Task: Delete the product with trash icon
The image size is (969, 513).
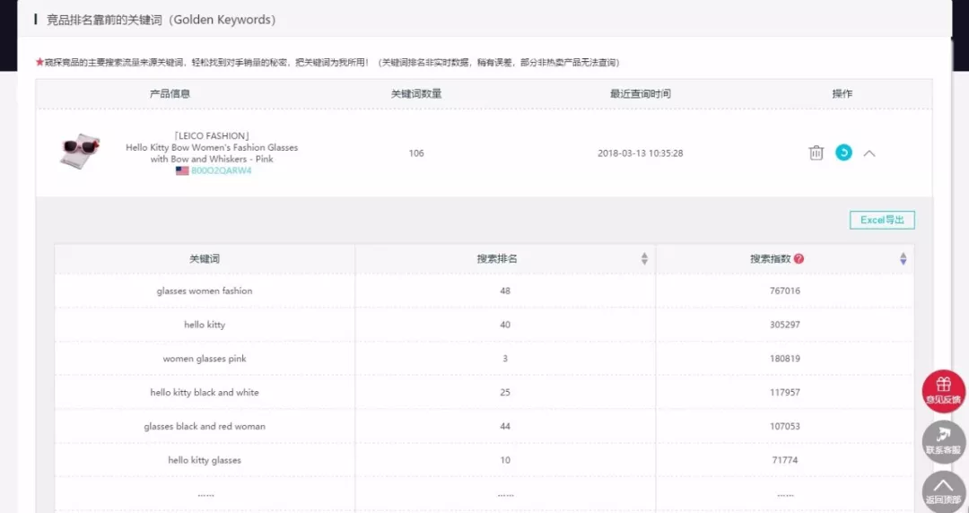Action: [816, 152]
